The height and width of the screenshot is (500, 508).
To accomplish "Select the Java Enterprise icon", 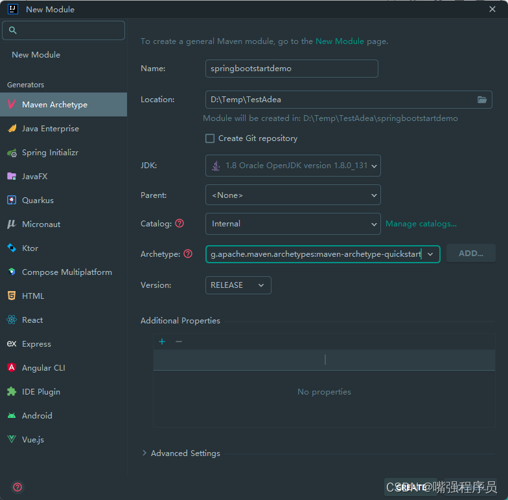I will [x=12, y=128].
